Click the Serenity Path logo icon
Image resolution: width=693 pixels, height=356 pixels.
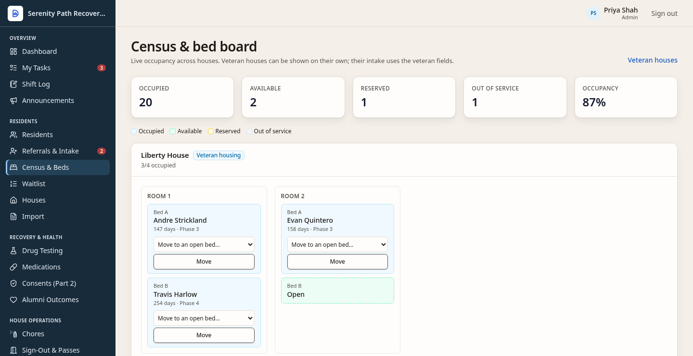click(15, 13)
